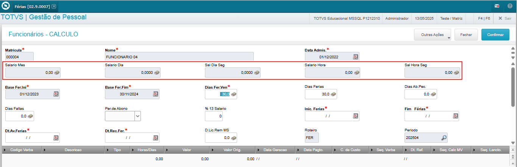Sort by Seq. Lancto. column header
This screenshot has width=517, height=167.
pyautogui.click(x=490, y=150)
